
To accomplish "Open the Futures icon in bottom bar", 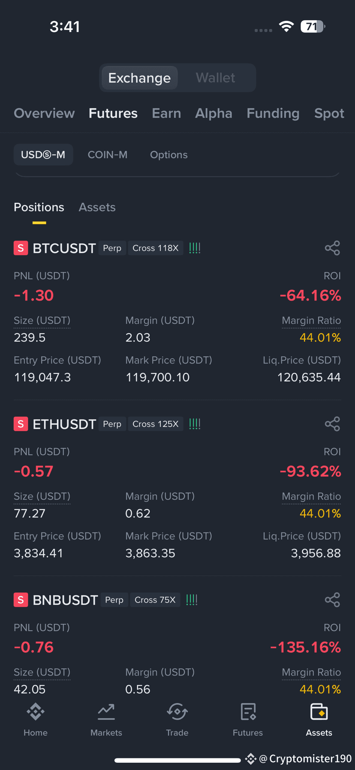I will coord(248,712).
